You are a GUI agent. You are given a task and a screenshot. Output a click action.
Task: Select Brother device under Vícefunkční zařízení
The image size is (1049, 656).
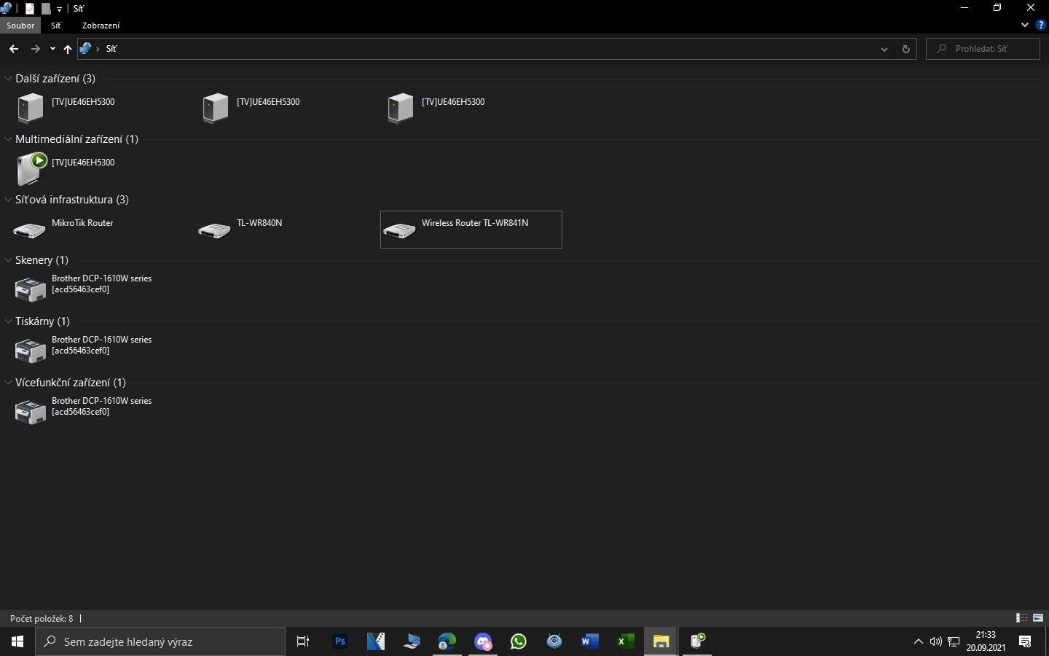point(31,412)
